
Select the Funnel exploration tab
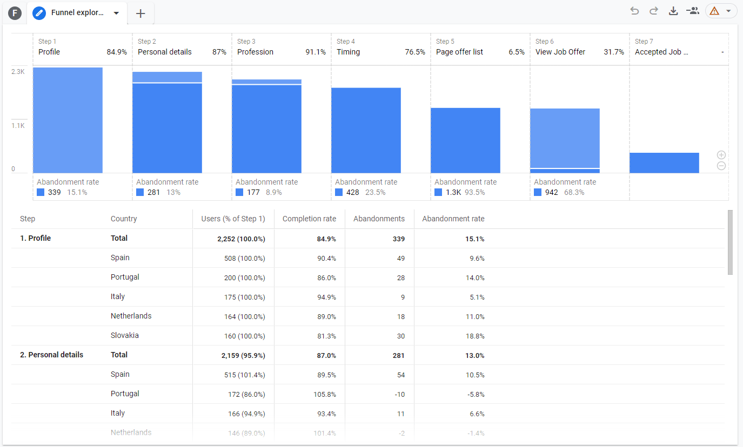(x=77, y=13)
